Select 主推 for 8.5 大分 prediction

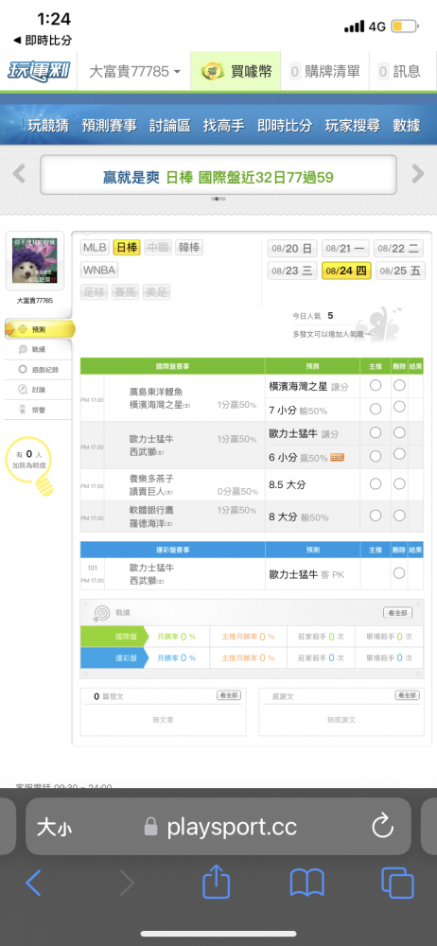(x=376, y=483)
